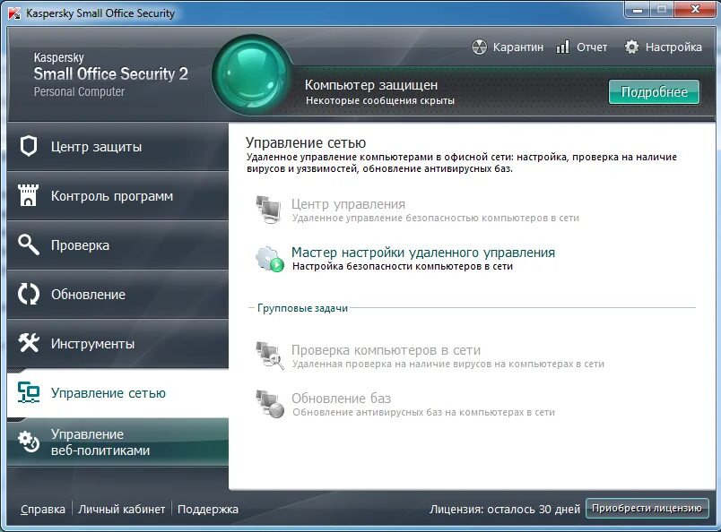Click the bar chart Отчет icon
This screenshot has width=721, height=532.
click(562, 47)
